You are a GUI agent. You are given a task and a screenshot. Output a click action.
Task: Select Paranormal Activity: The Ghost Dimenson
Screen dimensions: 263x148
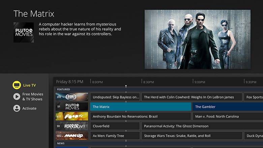pos(202,126)
